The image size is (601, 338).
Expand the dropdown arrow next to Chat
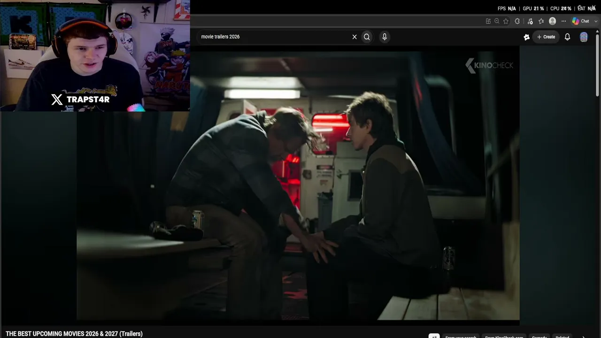tap(596, 21)
